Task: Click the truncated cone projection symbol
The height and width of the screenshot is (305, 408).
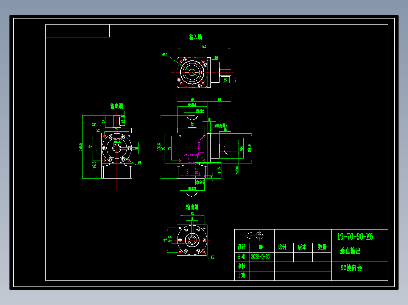Action: click(x=249, y=236)
